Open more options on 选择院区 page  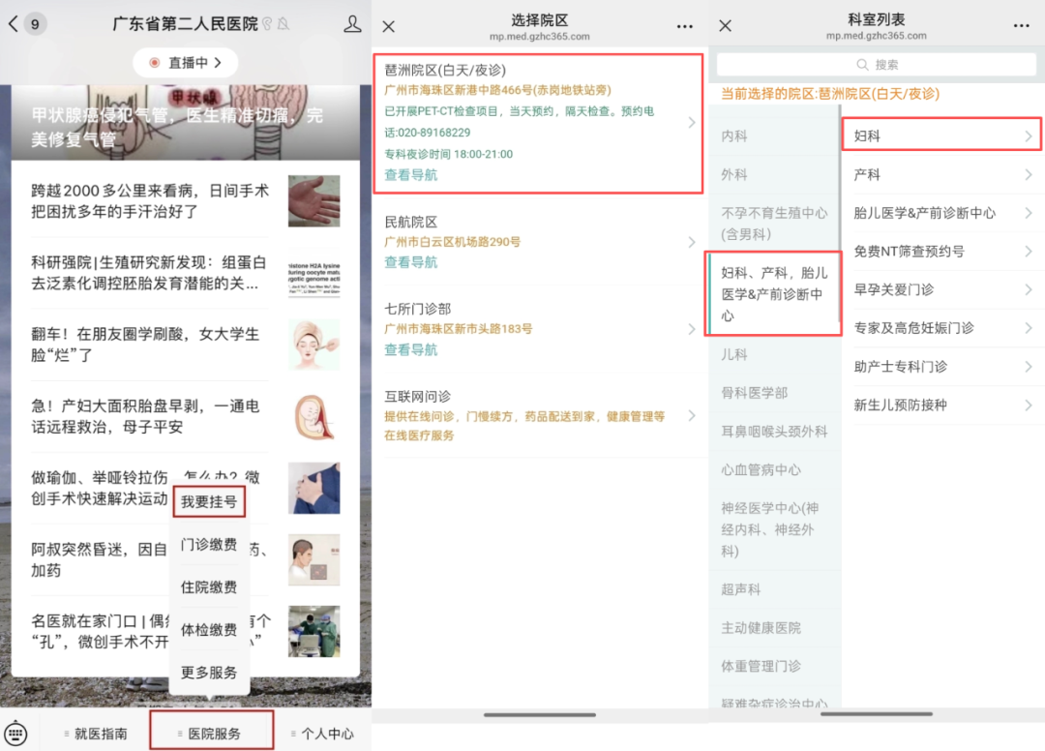pyautogui.click(x=685, y=26)
